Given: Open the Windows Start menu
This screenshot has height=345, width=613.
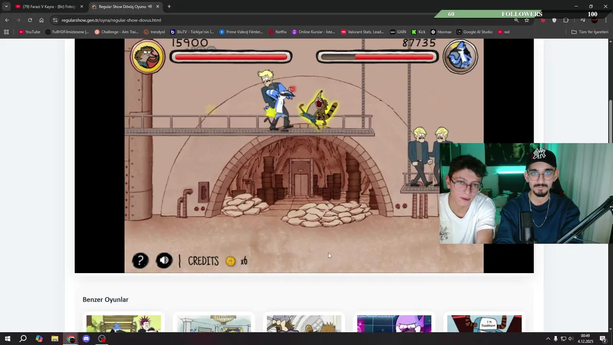Looking at the screenshot, I should tap(7, 339).
